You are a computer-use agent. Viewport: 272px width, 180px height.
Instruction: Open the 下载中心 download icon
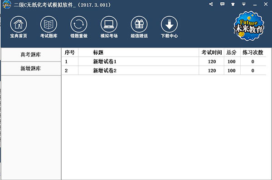[x=169, y=24]
